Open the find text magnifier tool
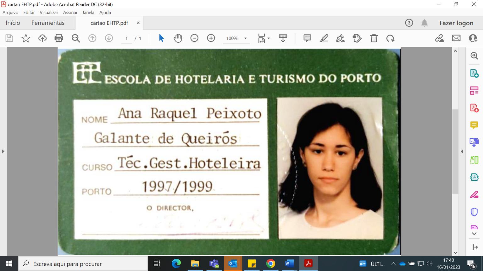 tap(76, 38)
